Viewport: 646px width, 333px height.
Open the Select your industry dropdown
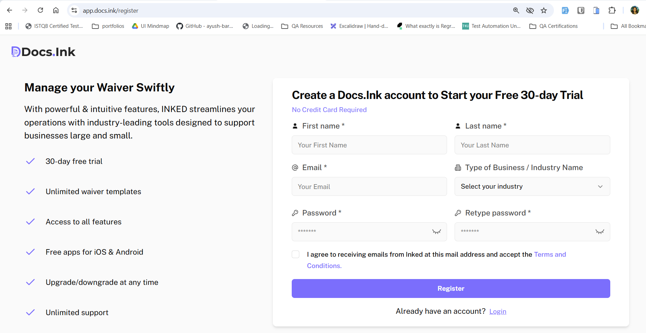click(x=532, y=187)
